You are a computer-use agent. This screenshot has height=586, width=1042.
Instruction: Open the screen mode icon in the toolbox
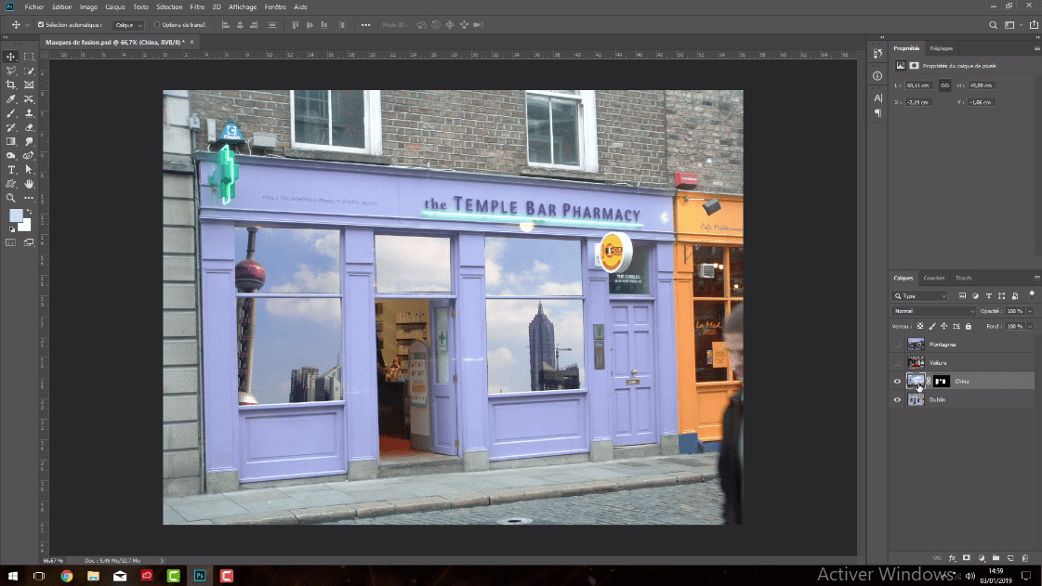[x=29, y=243]
